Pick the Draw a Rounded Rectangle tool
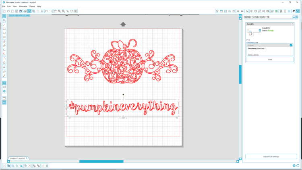 (4, 33)
